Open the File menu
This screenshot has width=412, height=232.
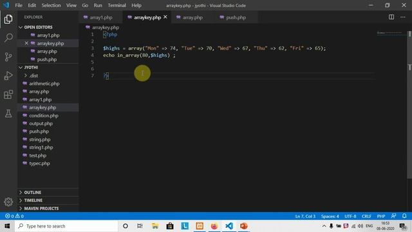point(19,5)
